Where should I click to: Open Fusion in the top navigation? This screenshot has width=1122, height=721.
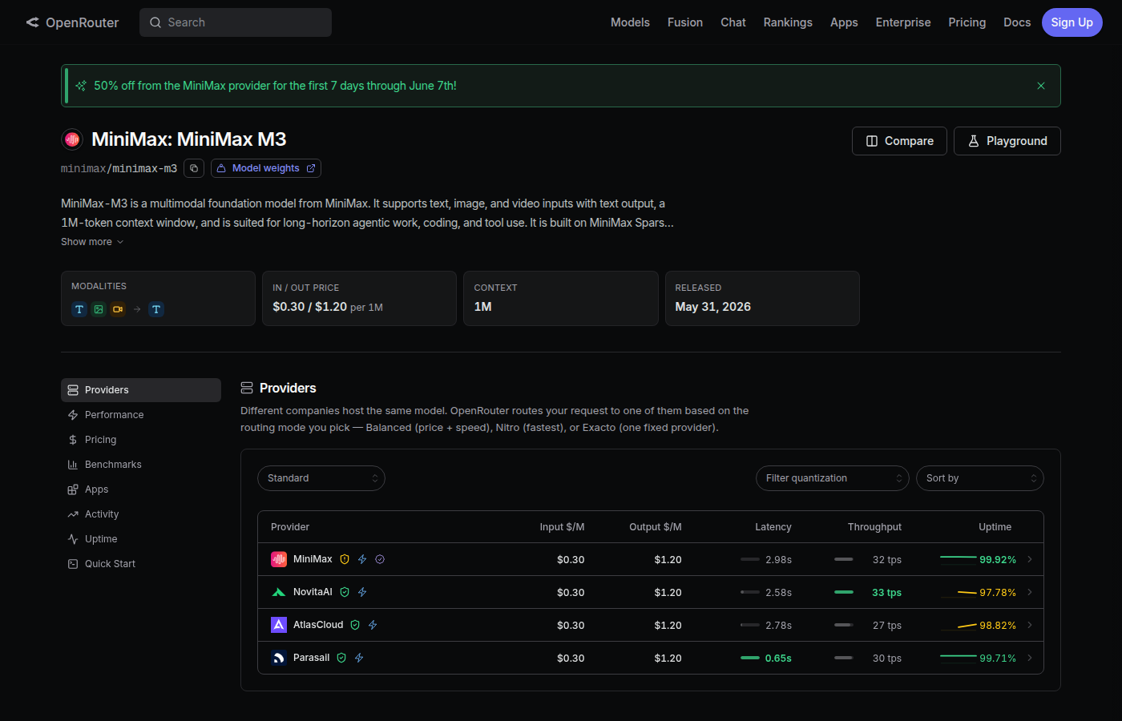coord(685,22)
